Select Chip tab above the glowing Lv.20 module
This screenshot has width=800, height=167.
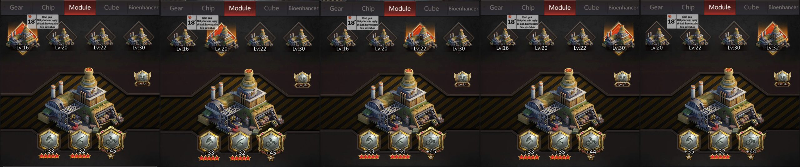208,9
